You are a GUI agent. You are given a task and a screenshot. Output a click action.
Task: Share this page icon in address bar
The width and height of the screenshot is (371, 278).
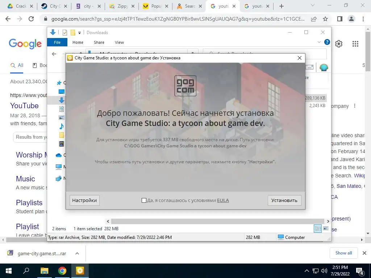click(314, 19)
